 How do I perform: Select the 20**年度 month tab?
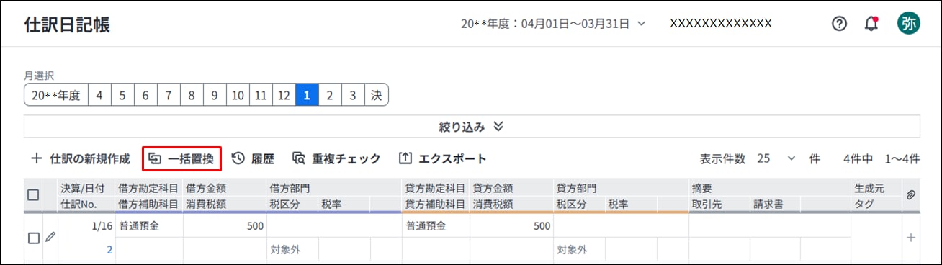pos(56,95)
